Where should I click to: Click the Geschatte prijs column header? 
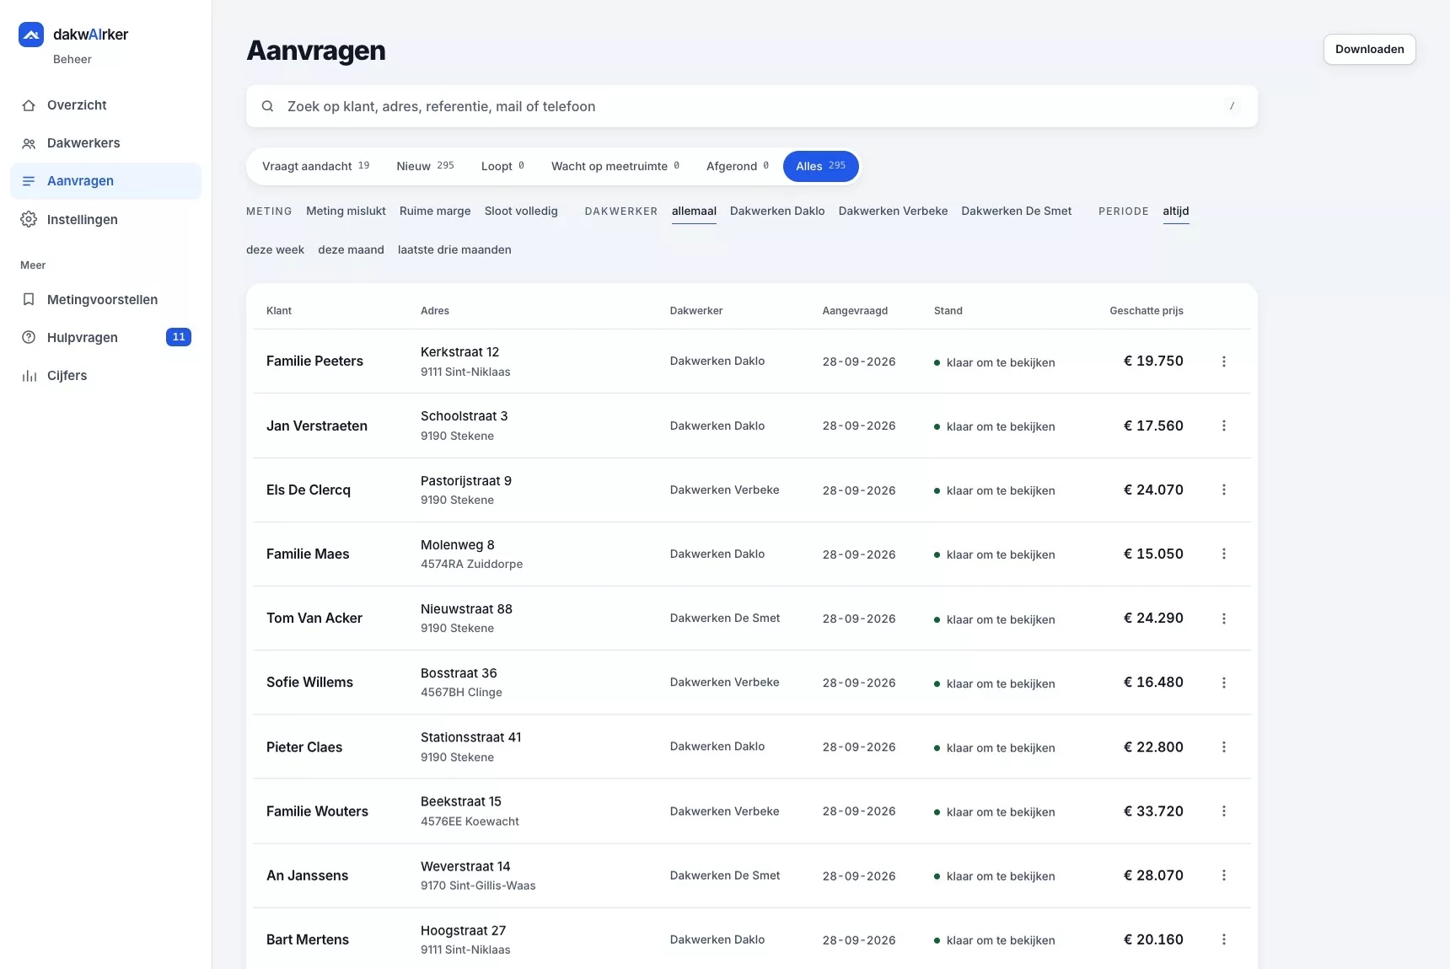point(1147,311)
